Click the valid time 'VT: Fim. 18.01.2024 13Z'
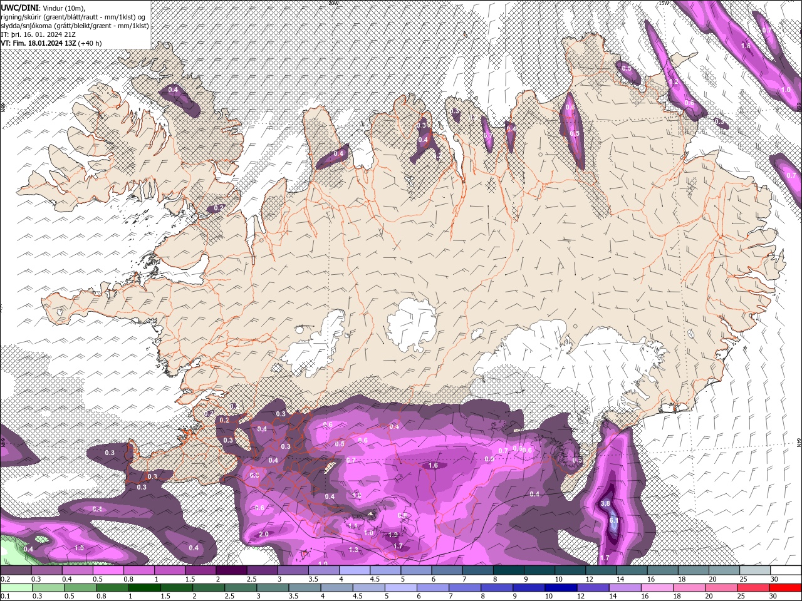 point(38,43)
